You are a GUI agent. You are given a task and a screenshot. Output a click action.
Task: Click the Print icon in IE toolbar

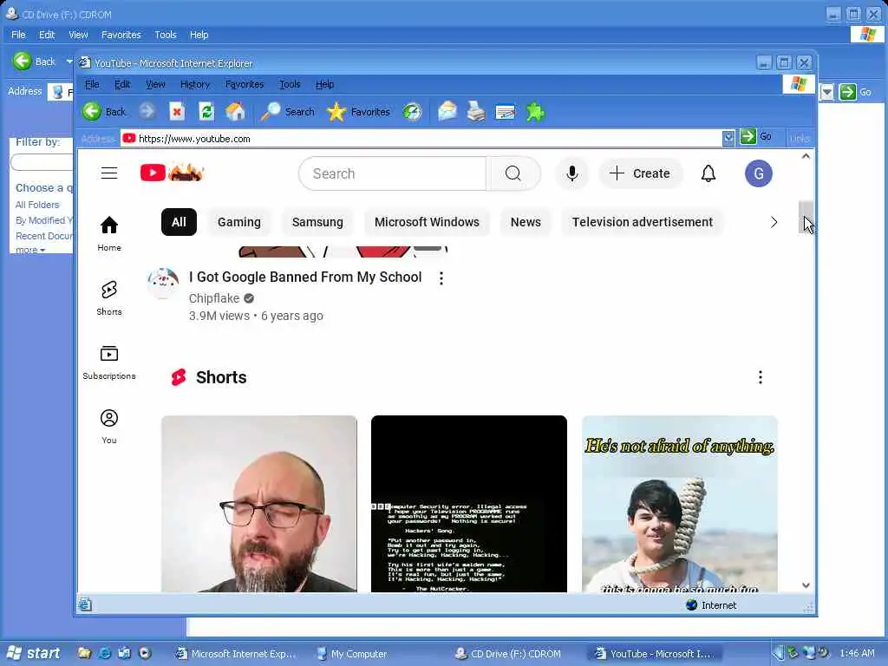pos(476,112)
